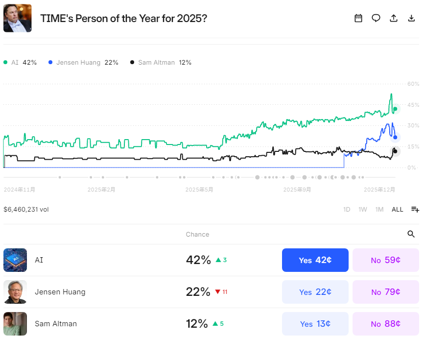The width and height of the screenshot is (425, 338).
Task: Open the calendar icon in header
Action: [x=358, y=18]
